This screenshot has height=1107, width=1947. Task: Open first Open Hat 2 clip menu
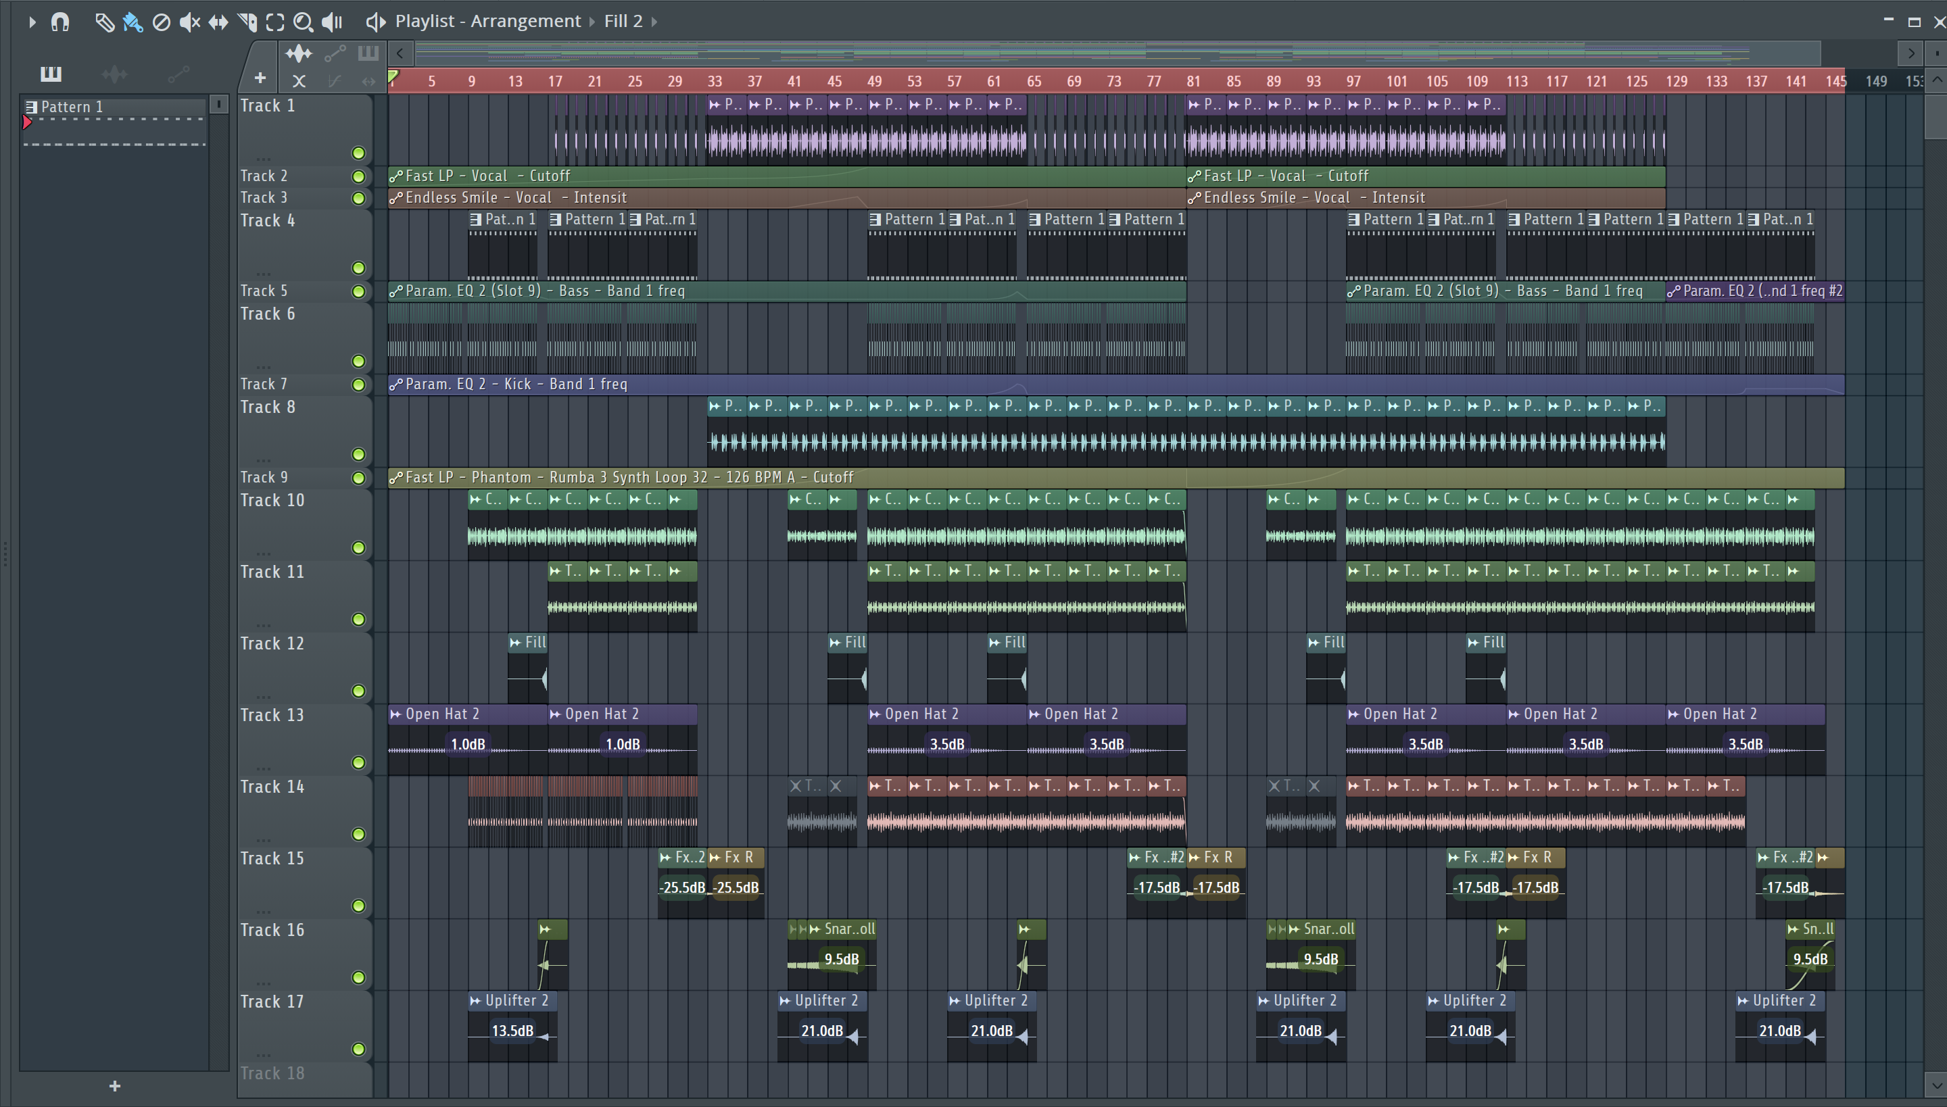pyautogui.click(x=395, y=715)
